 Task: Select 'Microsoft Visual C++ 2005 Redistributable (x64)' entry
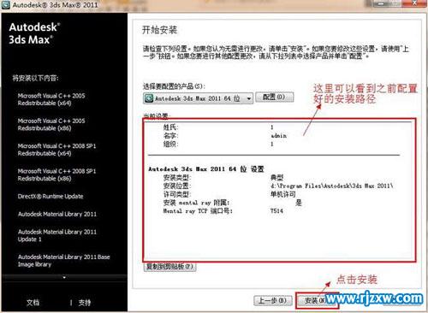pyautogui.click(x=51, y=99)
